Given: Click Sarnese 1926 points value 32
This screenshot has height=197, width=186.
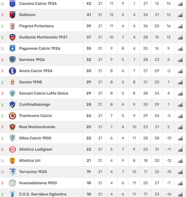Looking at the screenshot, I should [x=89, y=60].
